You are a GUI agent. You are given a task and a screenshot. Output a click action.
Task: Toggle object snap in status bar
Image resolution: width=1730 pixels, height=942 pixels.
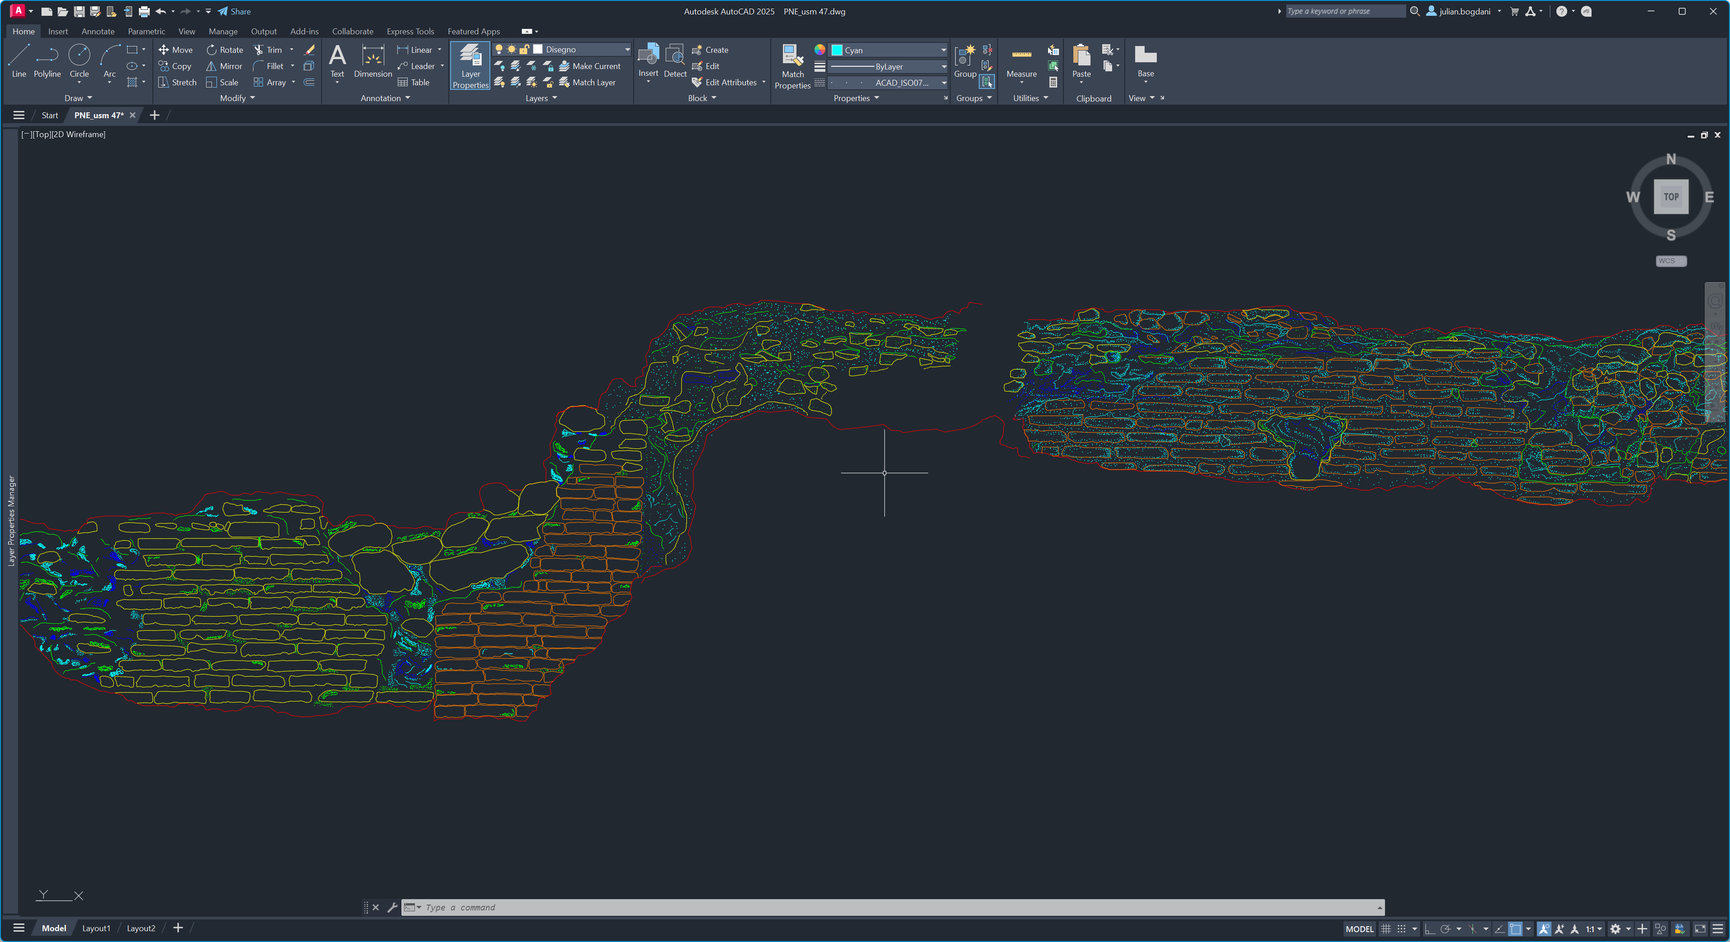pos(1515,928)
